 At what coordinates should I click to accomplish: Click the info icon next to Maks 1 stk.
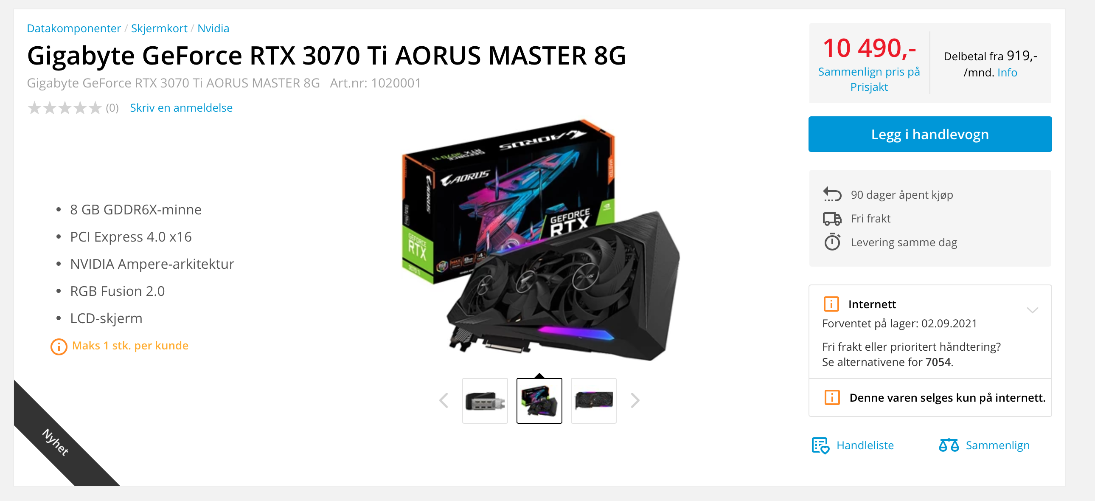(x=59, y=346)
